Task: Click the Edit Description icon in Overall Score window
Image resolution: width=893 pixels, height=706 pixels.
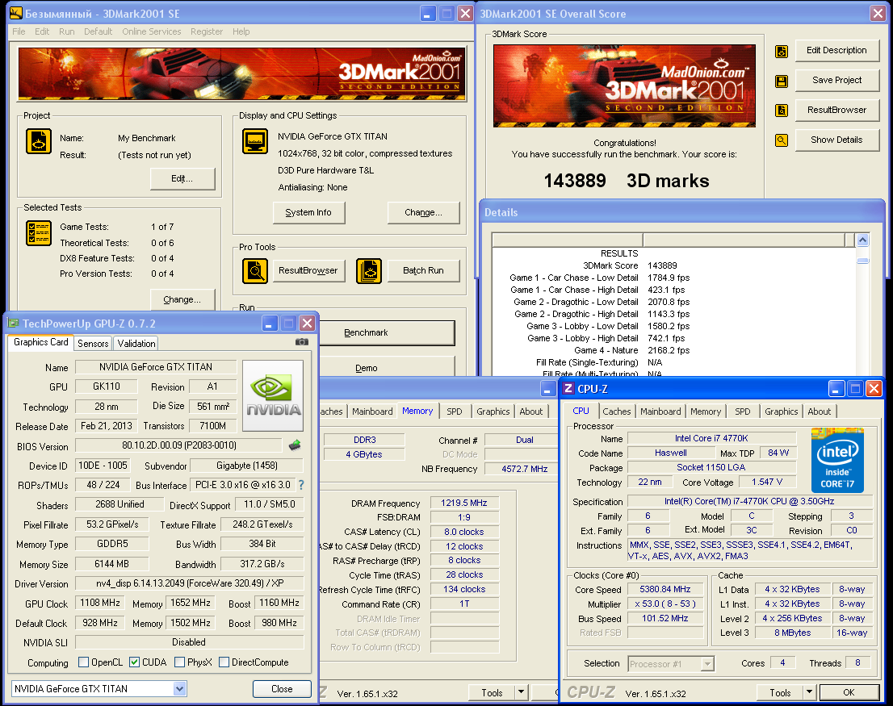Action: coord(782,52)
